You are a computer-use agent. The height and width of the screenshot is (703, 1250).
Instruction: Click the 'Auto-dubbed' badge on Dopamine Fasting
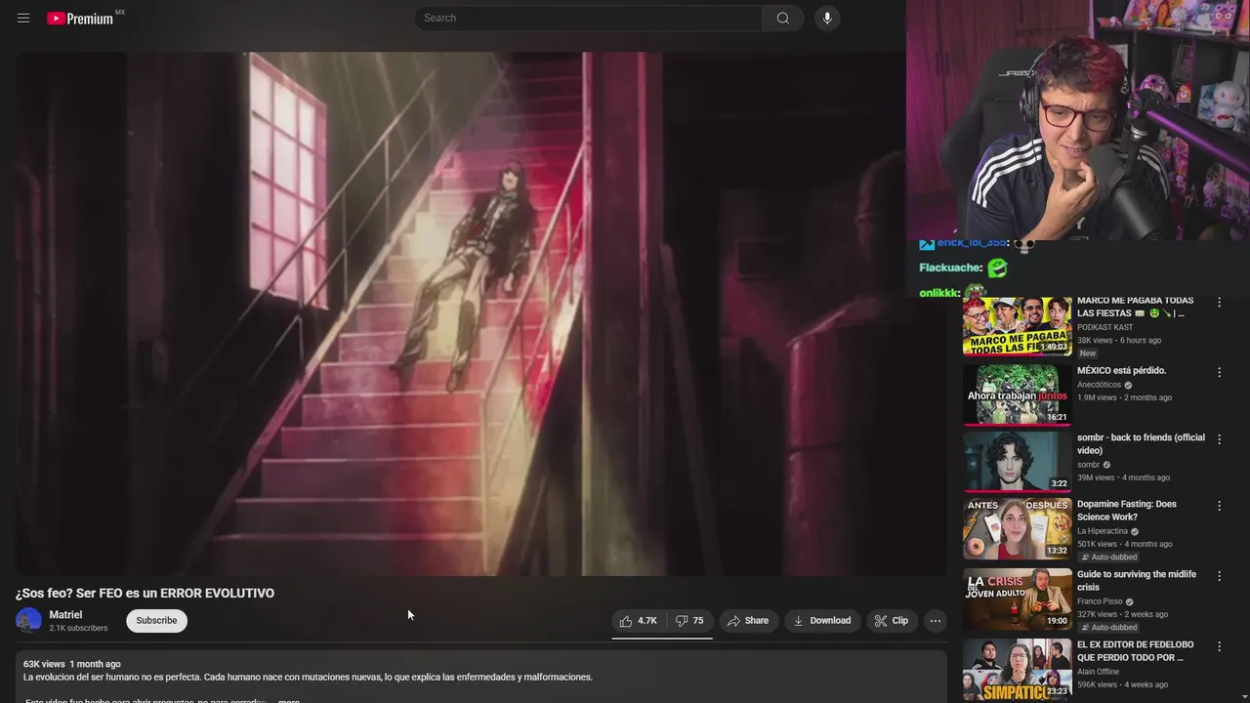pyautogui.click(x=1108, y=558)
